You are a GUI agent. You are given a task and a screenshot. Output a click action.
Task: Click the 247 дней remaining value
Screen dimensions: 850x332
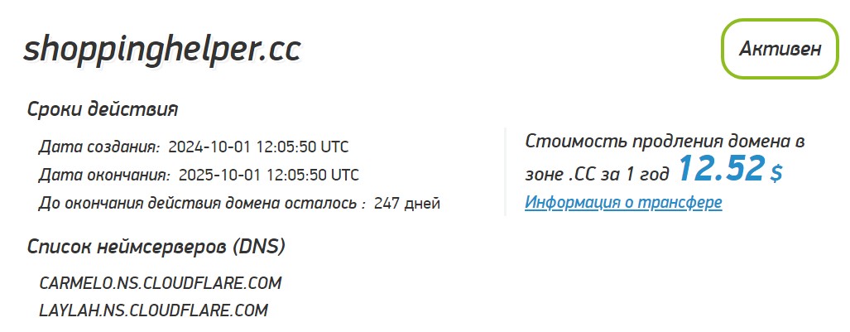(407, 204)
